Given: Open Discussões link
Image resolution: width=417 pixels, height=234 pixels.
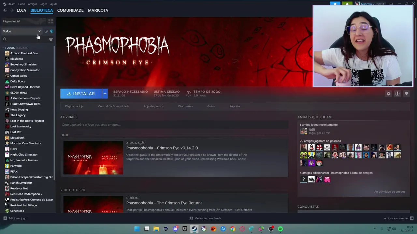Looking at the screenshot, I should (185, 106).
